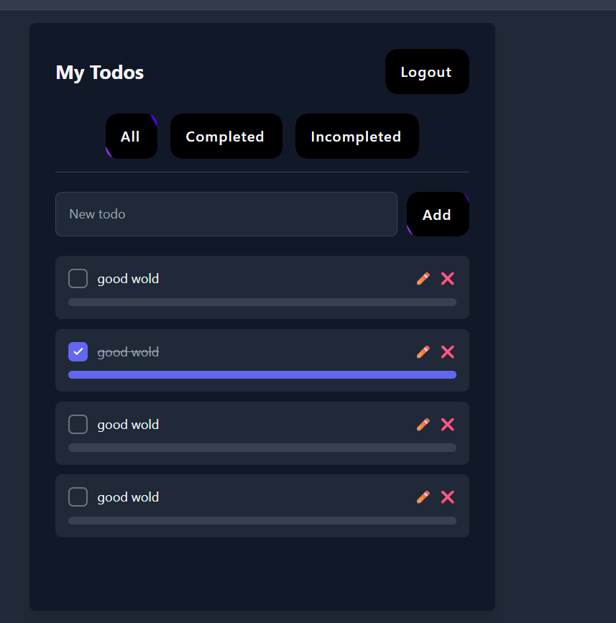Edit the completed second todo via pencil
Screen dimensions: 616x623
(x=423, y=351)
